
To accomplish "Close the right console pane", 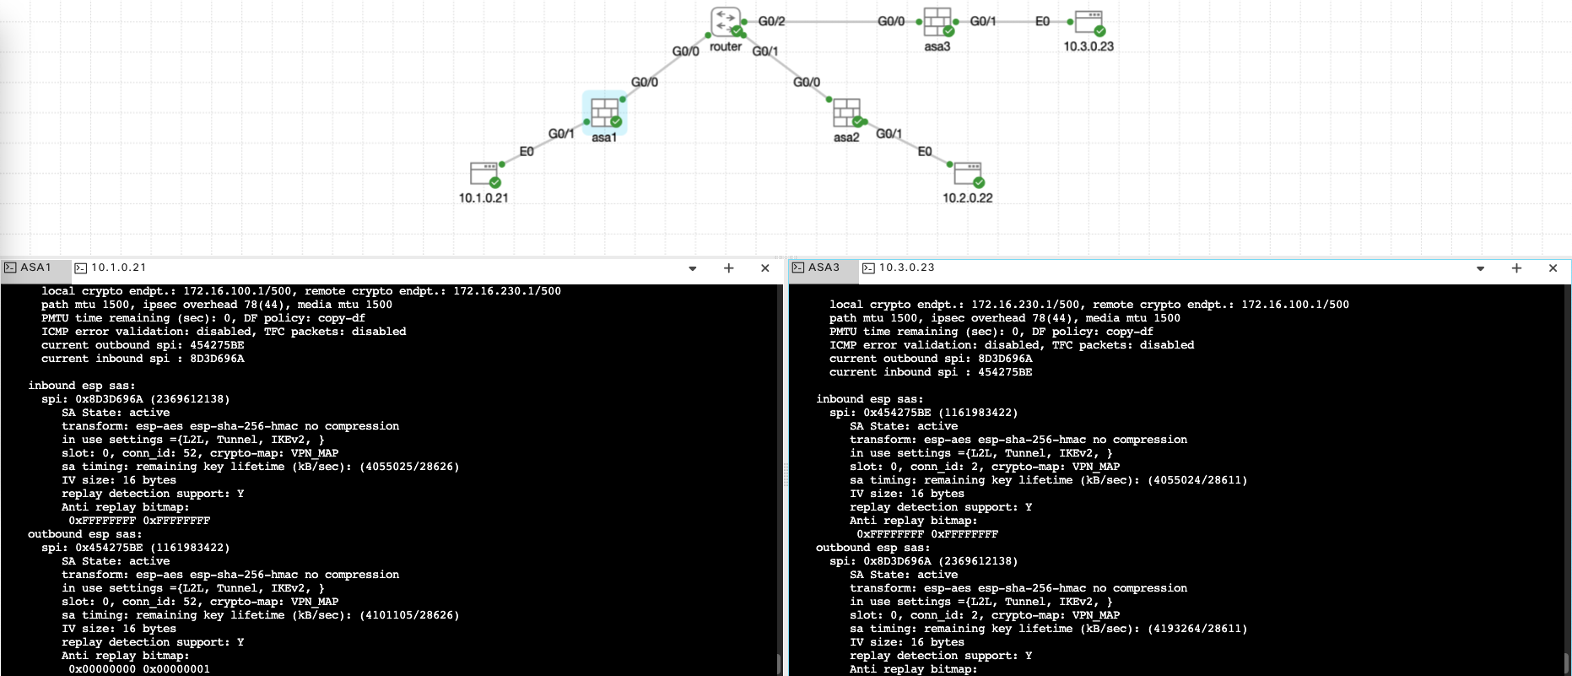I will point(1553,268).
